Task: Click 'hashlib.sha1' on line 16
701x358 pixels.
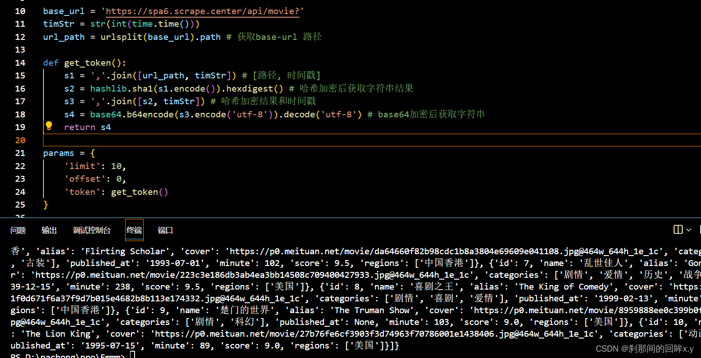Action: (122, 88)
